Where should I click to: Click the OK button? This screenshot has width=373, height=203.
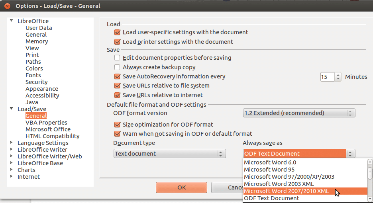181,187
